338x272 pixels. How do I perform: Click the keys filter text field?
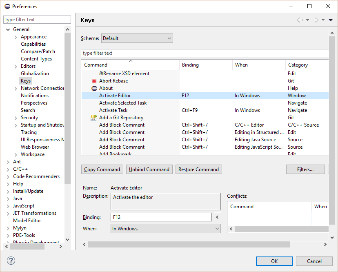[x=205, y=53]
